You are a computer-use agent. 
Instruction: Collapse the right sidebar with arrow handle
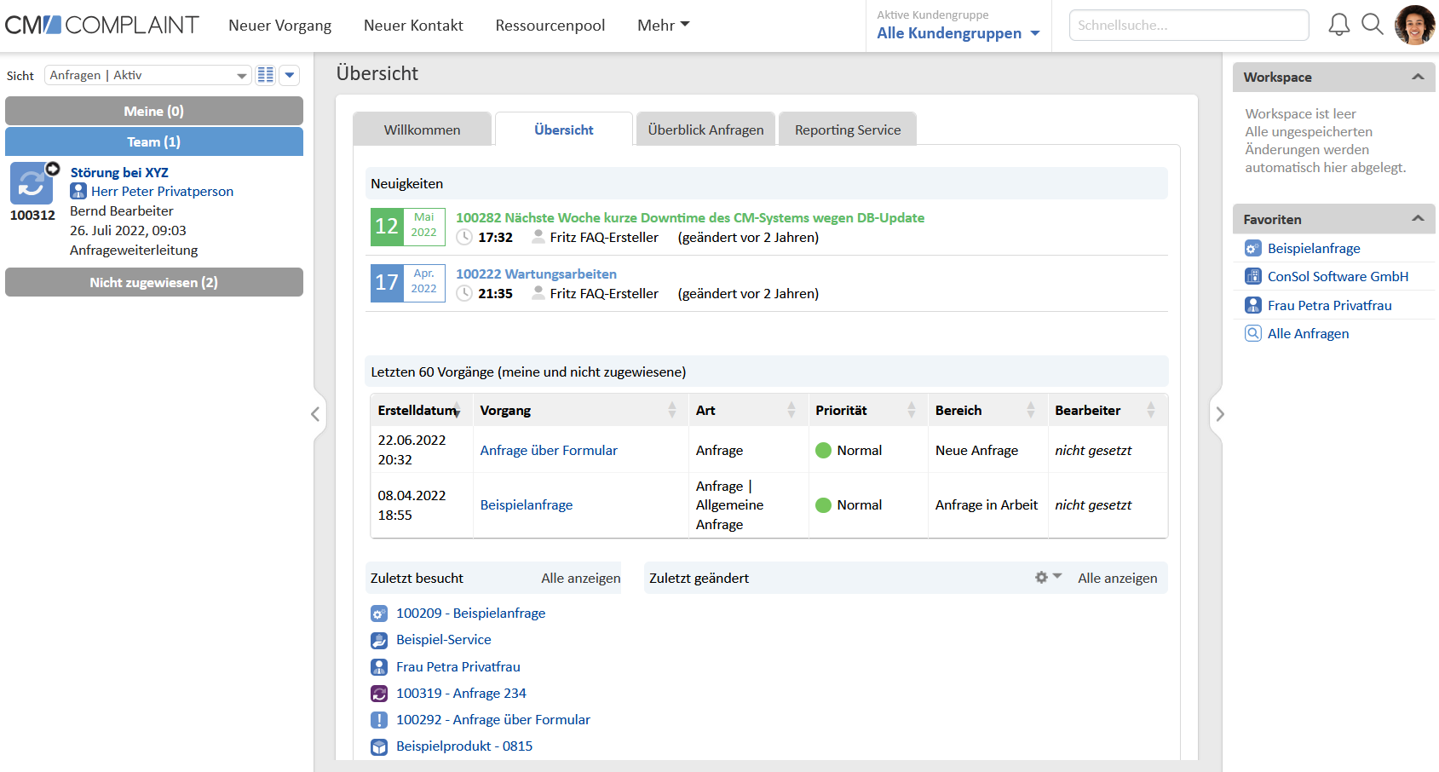[x=1220, y=414]
